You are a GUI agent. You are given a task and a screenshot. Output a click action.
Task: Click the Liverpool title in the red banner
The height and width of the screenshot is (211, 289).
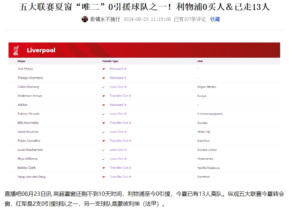41,50
